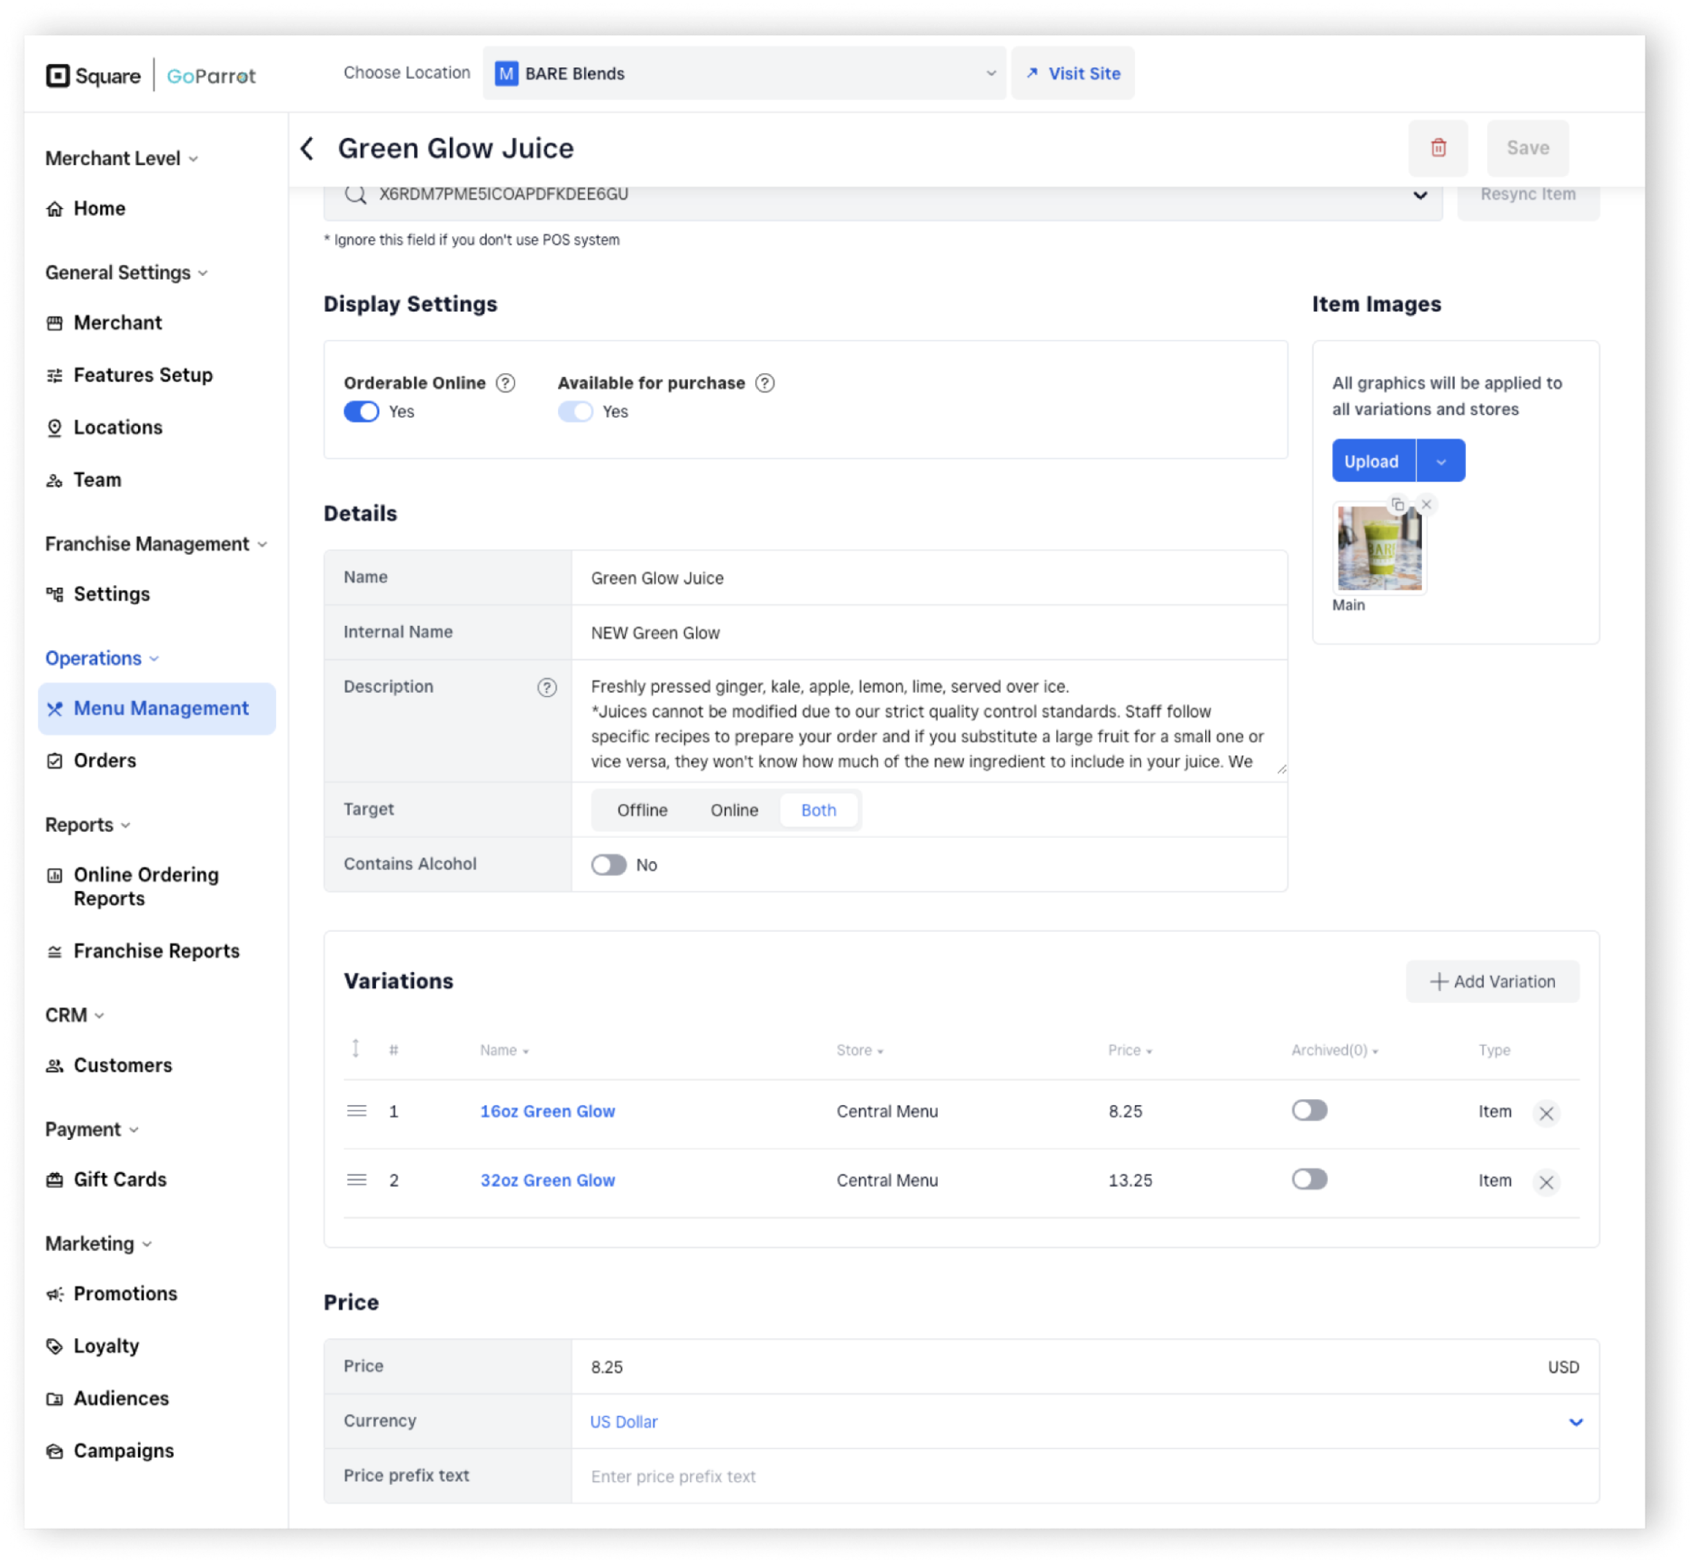Open Orders in the sidebar
The image size is (1693, 1565).
[x=104, y=760]
